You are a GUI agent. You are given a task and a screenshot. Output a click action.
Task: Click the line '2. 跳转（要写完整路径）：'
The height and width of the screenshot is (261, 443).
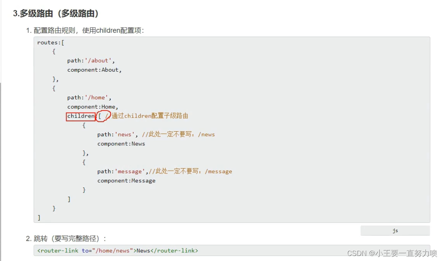click(x=66, y=239)
